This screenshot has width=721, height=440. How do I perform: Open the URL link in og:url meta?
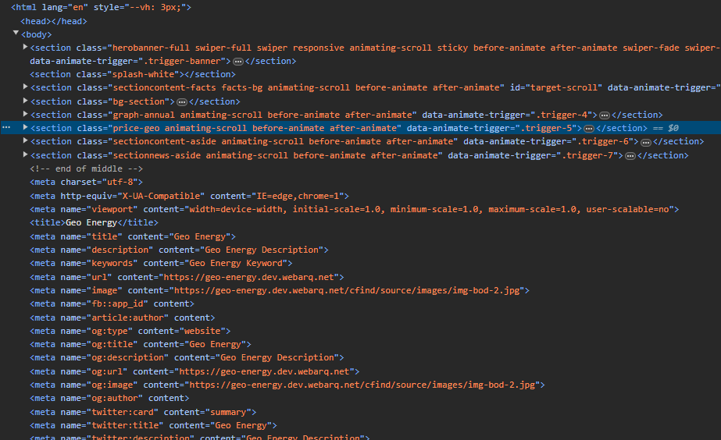click(x=267, y=371)
